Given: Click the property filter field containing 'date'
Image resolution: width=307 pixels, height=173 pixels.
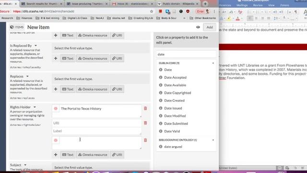Looking at the screenshot, I should pos(186,54).
